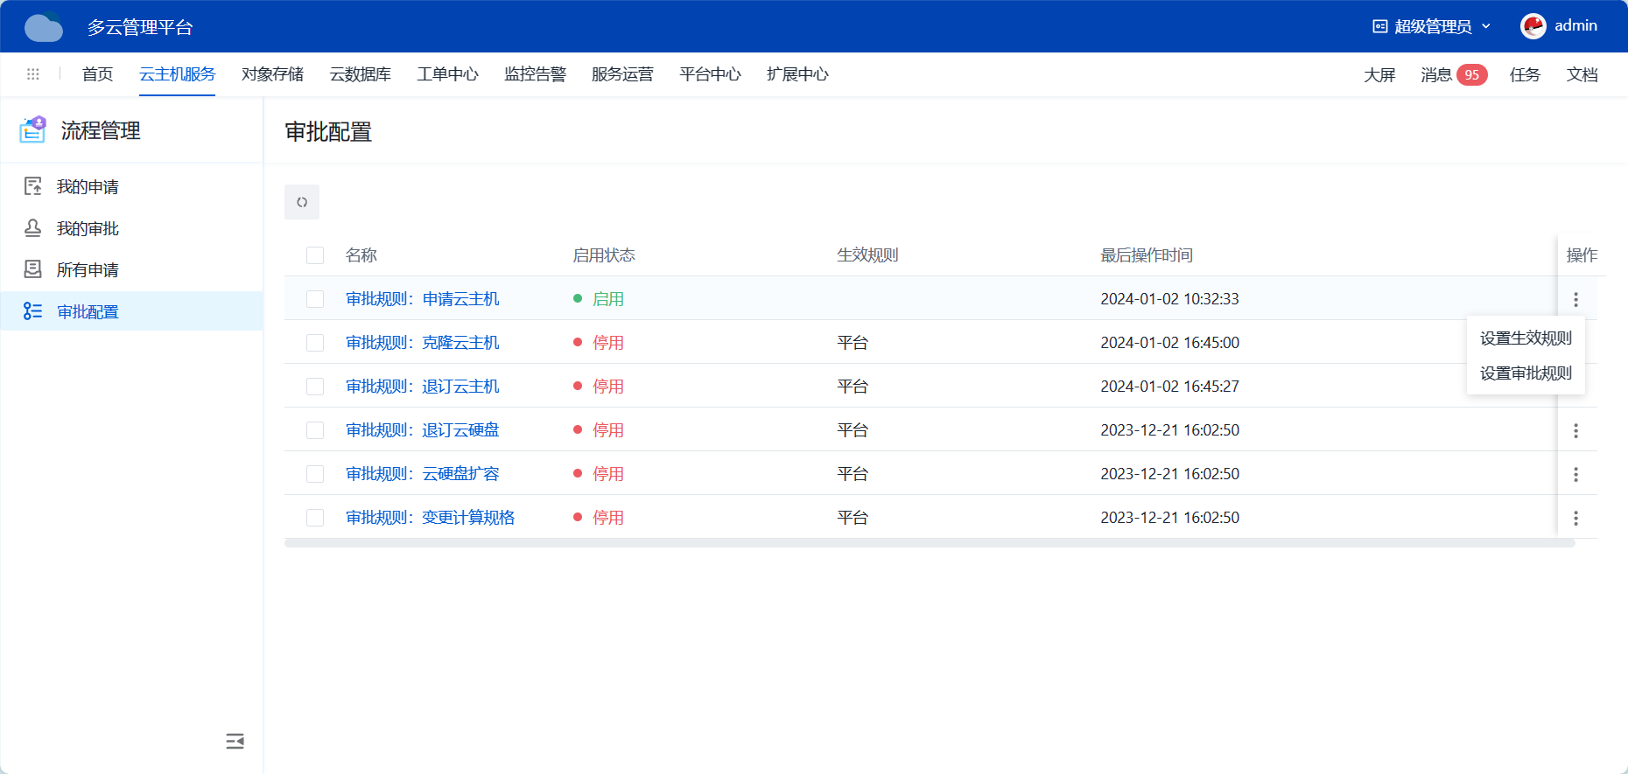This screenshot has height=774, width=1628.
Task: Open rule link 审批规则：云硬盘扩容
Action: coord(422,474)
